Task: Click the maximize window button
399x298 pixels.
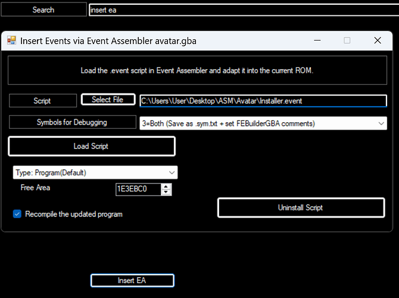Action: click(347, 41)
